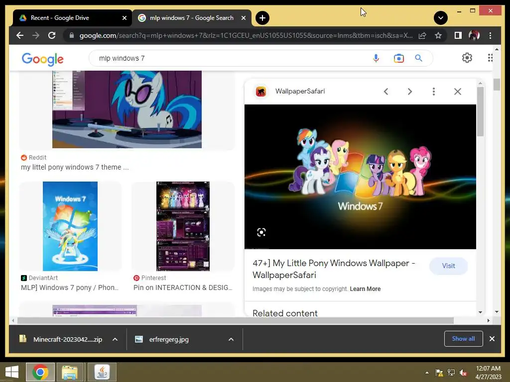Viewport: 510px width, 382px height.
Task: Start a voice search with the microphone
Action: click(x=376, y=58)
